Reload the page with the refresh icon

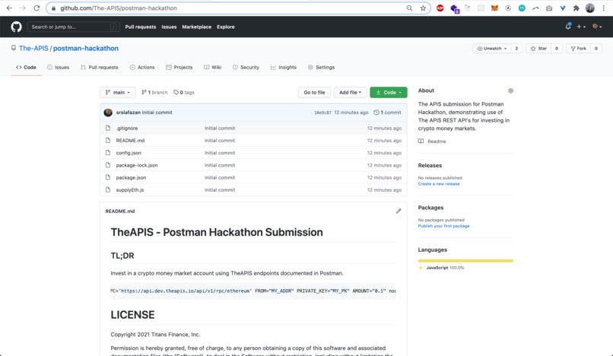[x=37, y=8]
